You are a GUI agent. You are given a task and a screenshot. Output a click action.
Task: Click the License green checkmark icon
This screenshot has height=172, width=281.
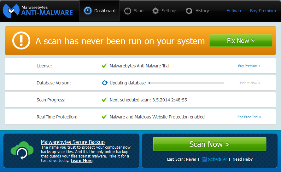(x=104, y=66)
